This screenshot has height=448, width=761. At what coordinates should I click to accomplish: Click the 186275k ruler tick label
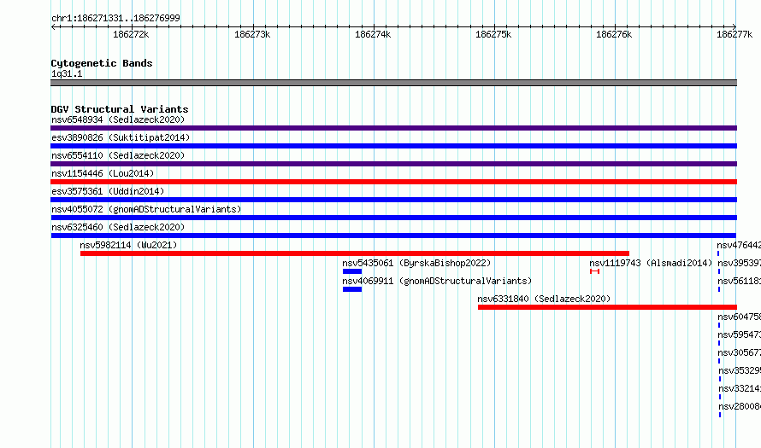493,34
